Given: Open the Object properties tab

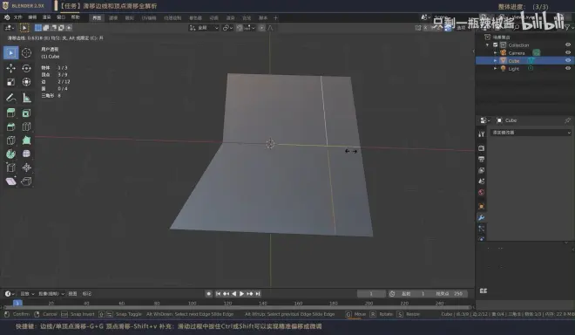Looking at the screenshot, I should point(482,207).
